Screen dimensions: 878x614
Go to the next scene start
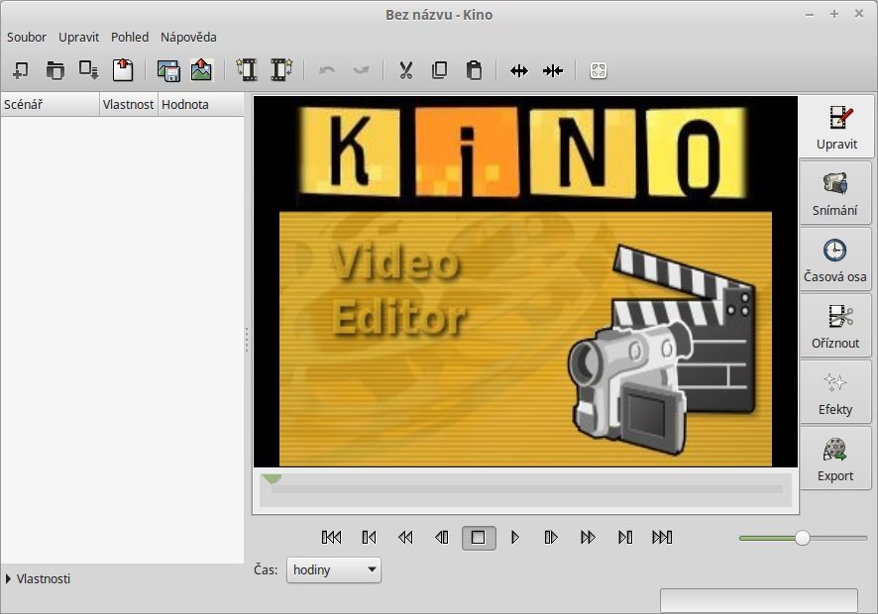pos(625,538)
